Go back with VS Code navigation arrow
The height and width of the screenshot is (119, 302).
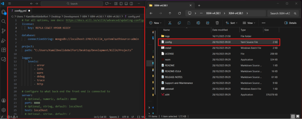(x=31, y=4)
